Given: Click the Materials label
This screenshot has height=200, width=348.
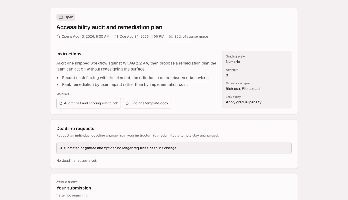Looking at the screenshot, I should point(63,94).
